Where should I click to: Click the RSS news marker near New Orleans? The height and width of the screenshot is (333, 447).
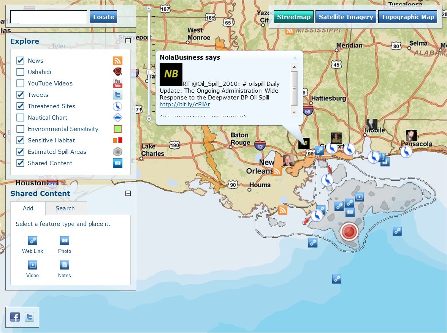(x=277, y=171)
